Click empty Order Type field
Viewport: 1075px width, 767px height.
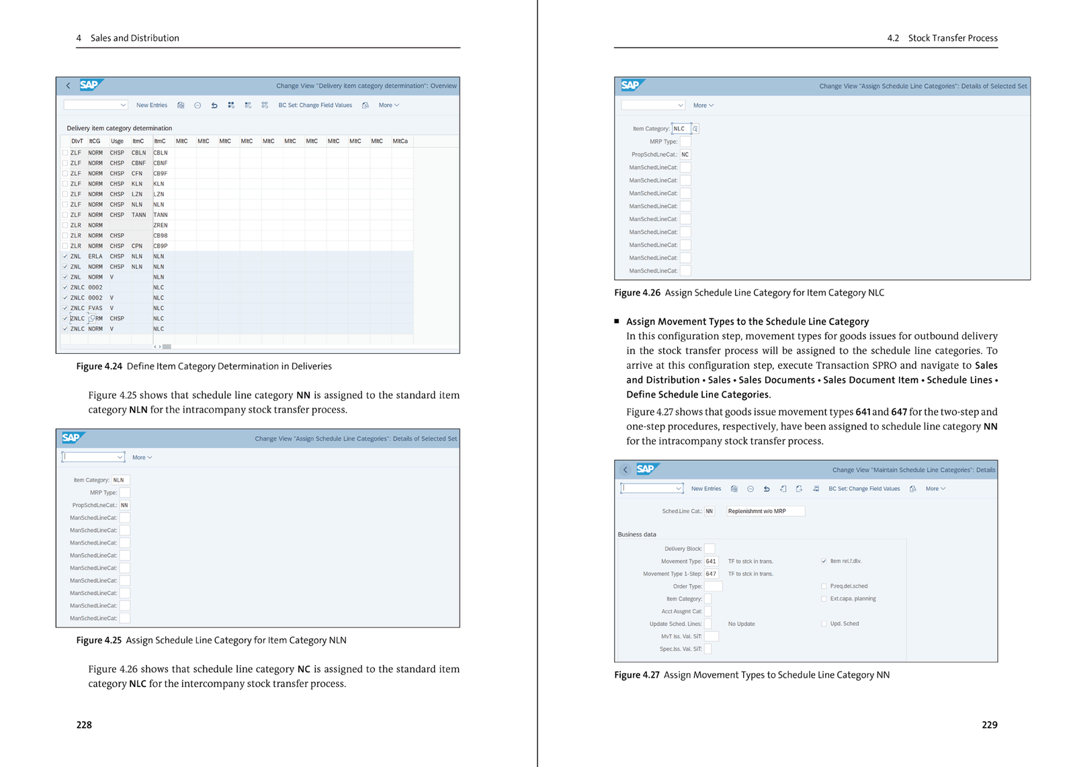click(713, 586)
